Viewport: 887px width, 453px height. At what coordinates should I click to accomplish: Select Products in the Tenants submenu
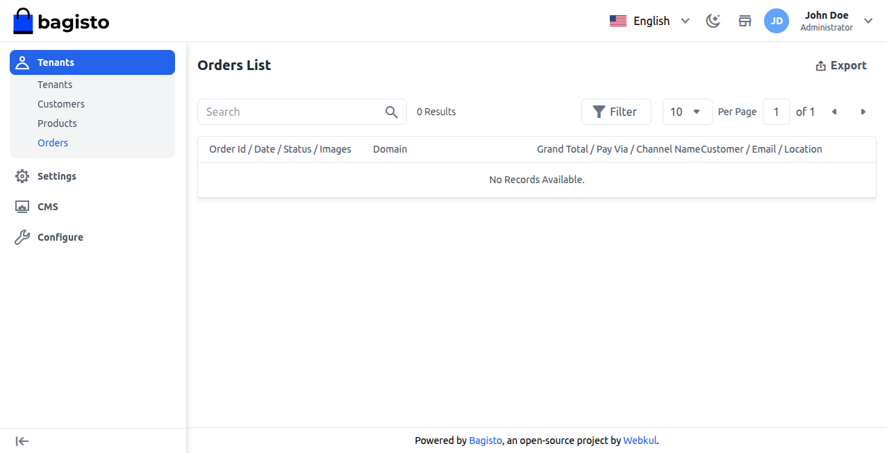tap(57, 123)
